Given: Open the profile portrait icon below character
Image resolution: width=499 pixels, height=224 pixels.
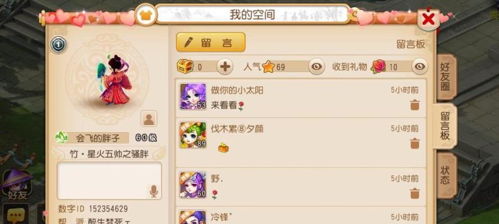Looking at the screenshot, I should point(149,119).
